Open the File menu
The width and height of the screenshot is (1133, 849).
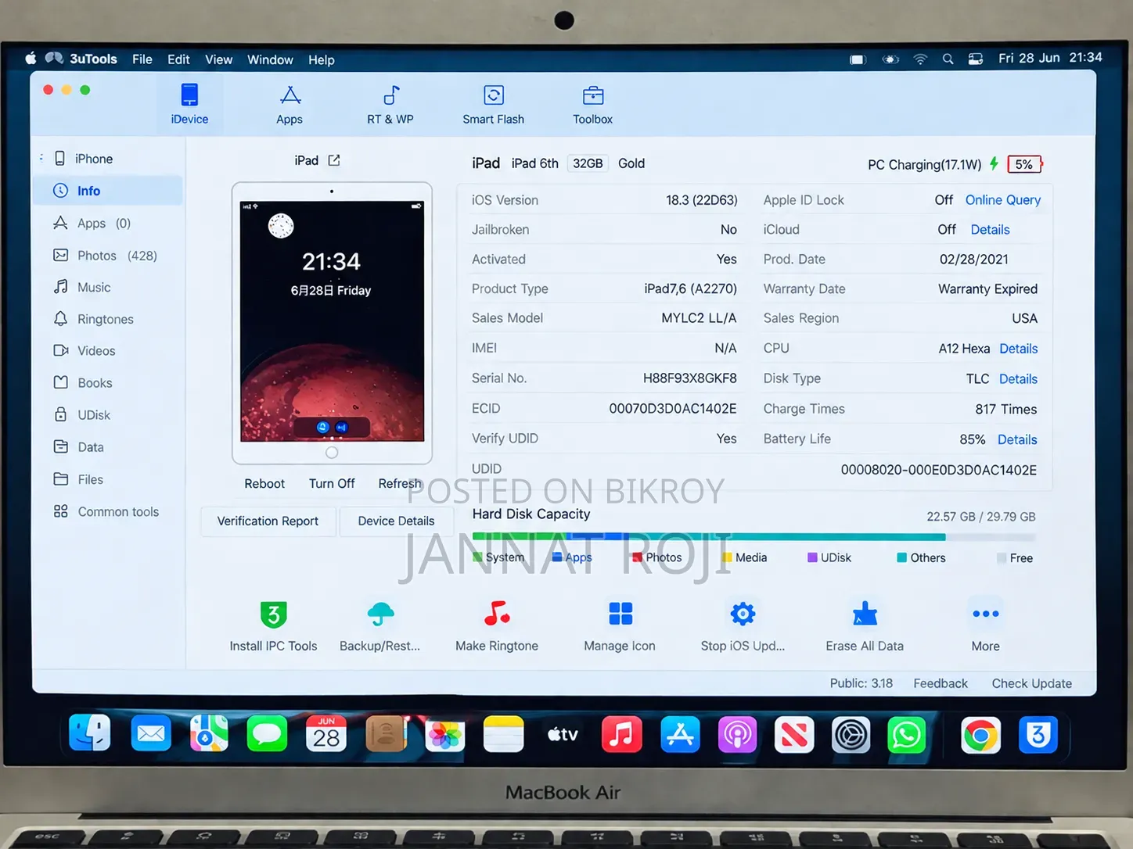point(142,59)
